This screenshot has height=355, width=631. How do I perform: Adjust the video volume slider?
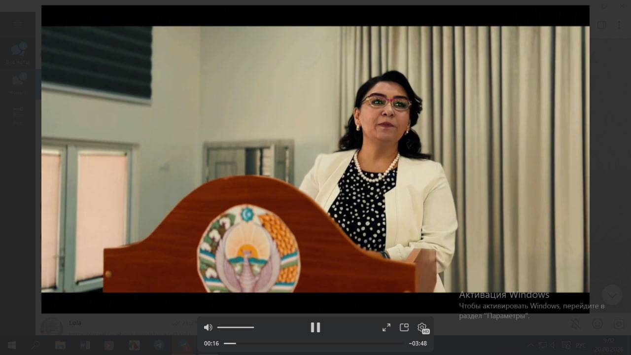pyautogui.click(x=236, y=327)
